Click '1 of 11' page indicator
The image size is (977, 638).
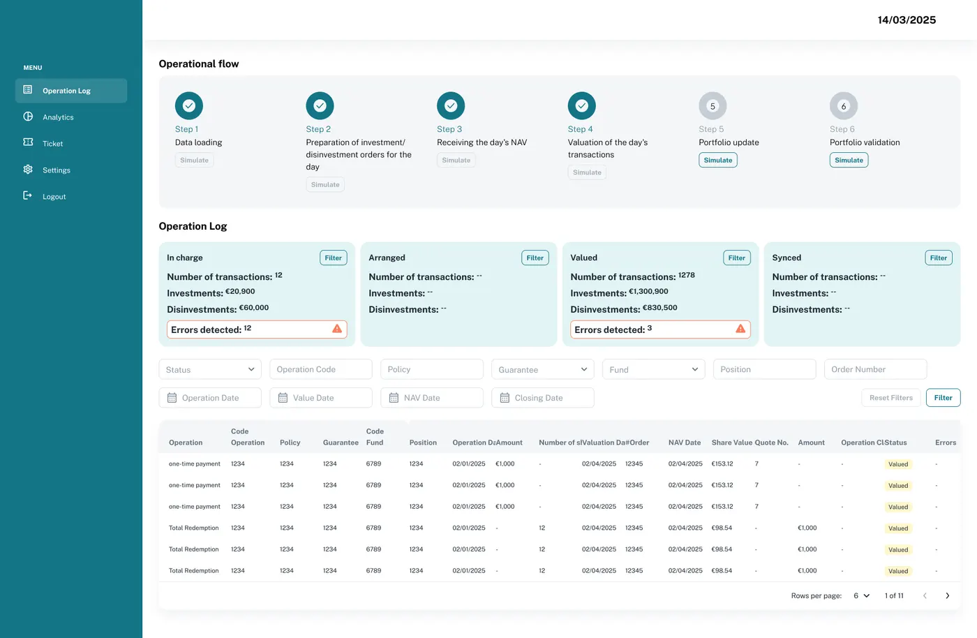894,595
